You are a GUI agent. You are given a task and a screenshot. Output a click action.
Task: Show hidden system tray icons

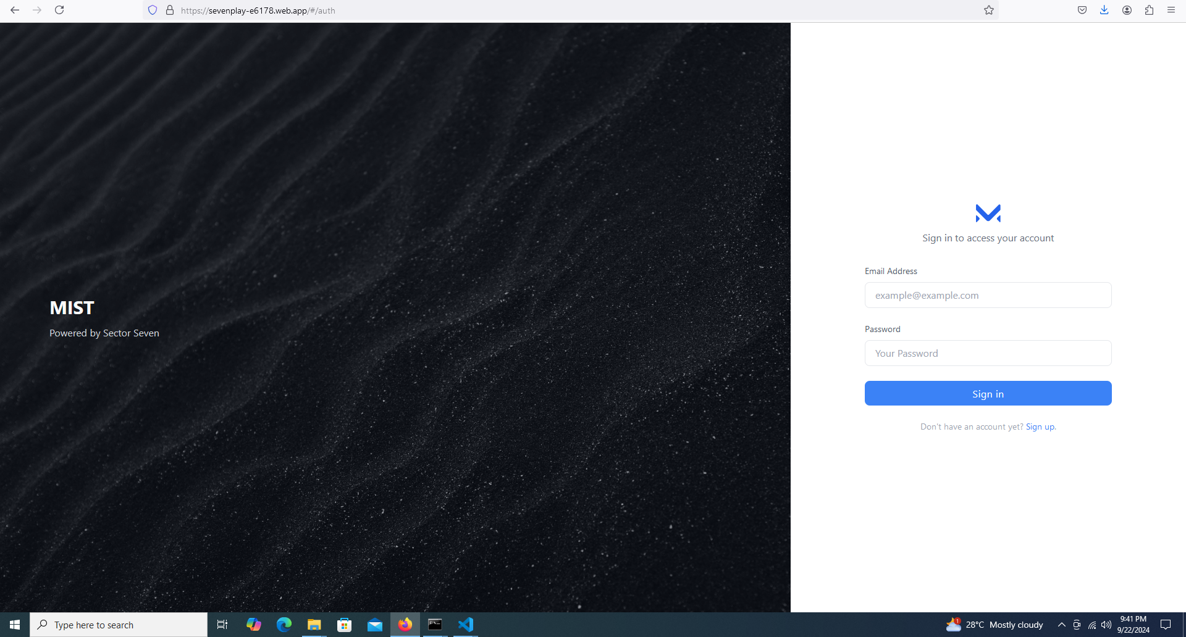tap(1061, 625)
